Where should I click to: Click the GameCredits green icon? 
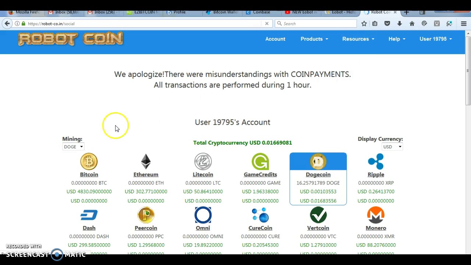[260, 162]
